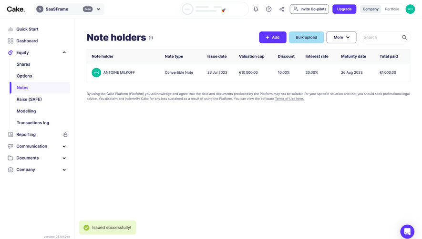Click Invite Co-pilots button

point(309,9)
